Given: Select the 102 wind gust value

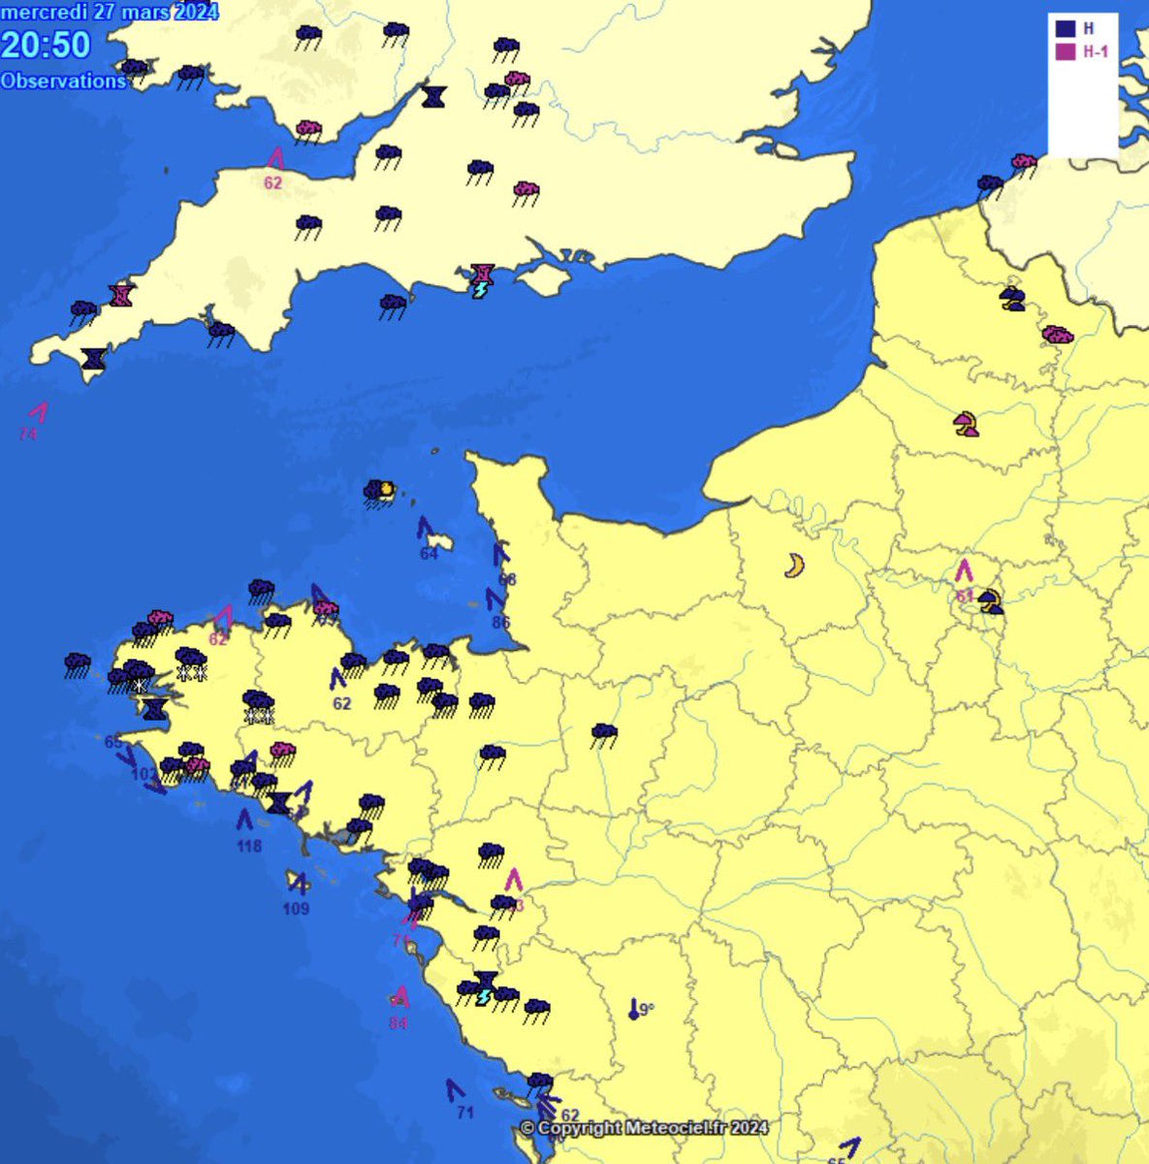Looking at the screenshot, I should tap(143, 775).
